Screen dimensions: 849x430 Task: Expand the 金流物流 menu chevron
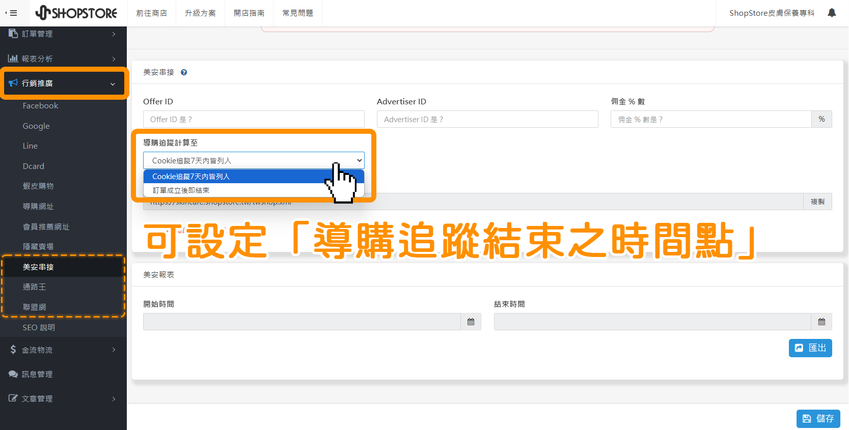click(114, 350)
